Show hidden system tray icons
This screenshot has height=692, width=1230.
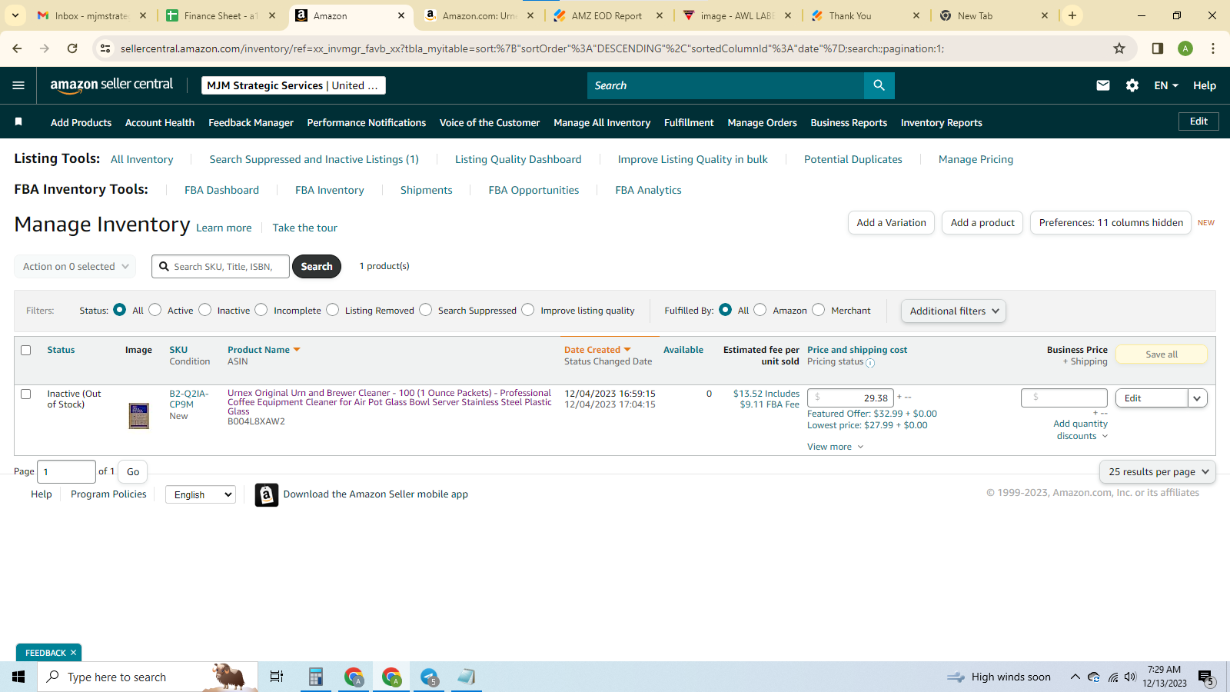click(x=1075, y=677)
